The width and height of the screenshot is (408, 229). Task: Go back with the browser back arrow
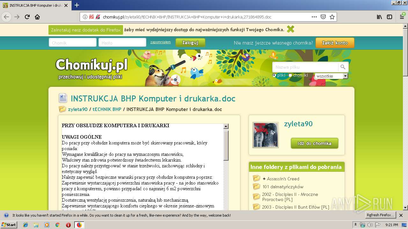click(x=6, y=17)
